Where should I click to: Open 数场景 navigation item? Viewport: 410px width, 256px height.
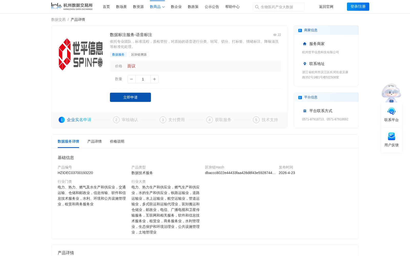coord(121,7)
